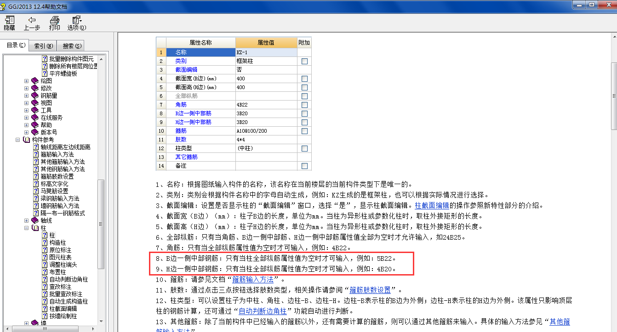Open the 选项 options toolbar icon

[76, 23]
